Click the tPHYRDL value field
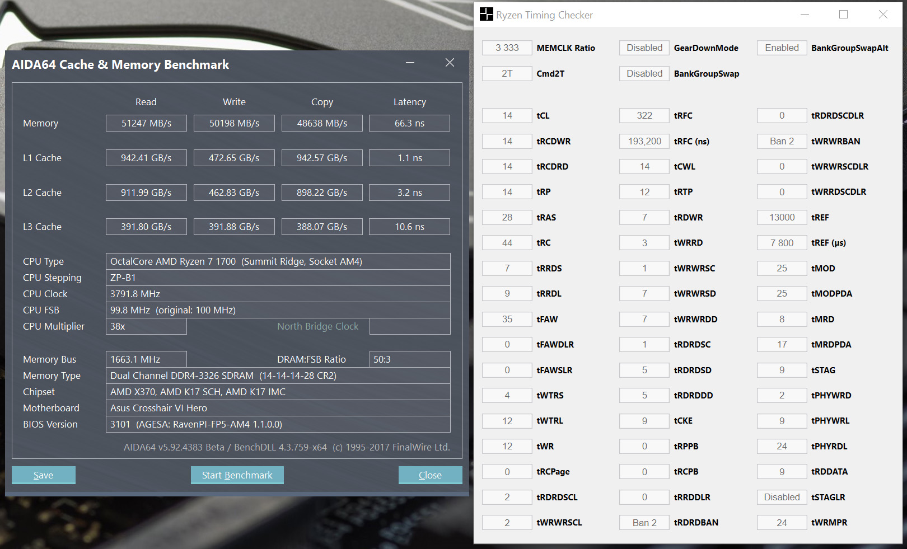 pos(782,446)
